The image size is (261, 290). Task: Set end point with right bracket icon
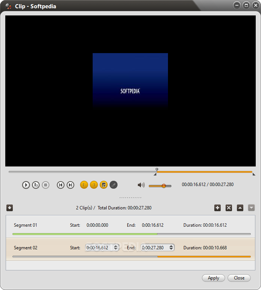94,185
